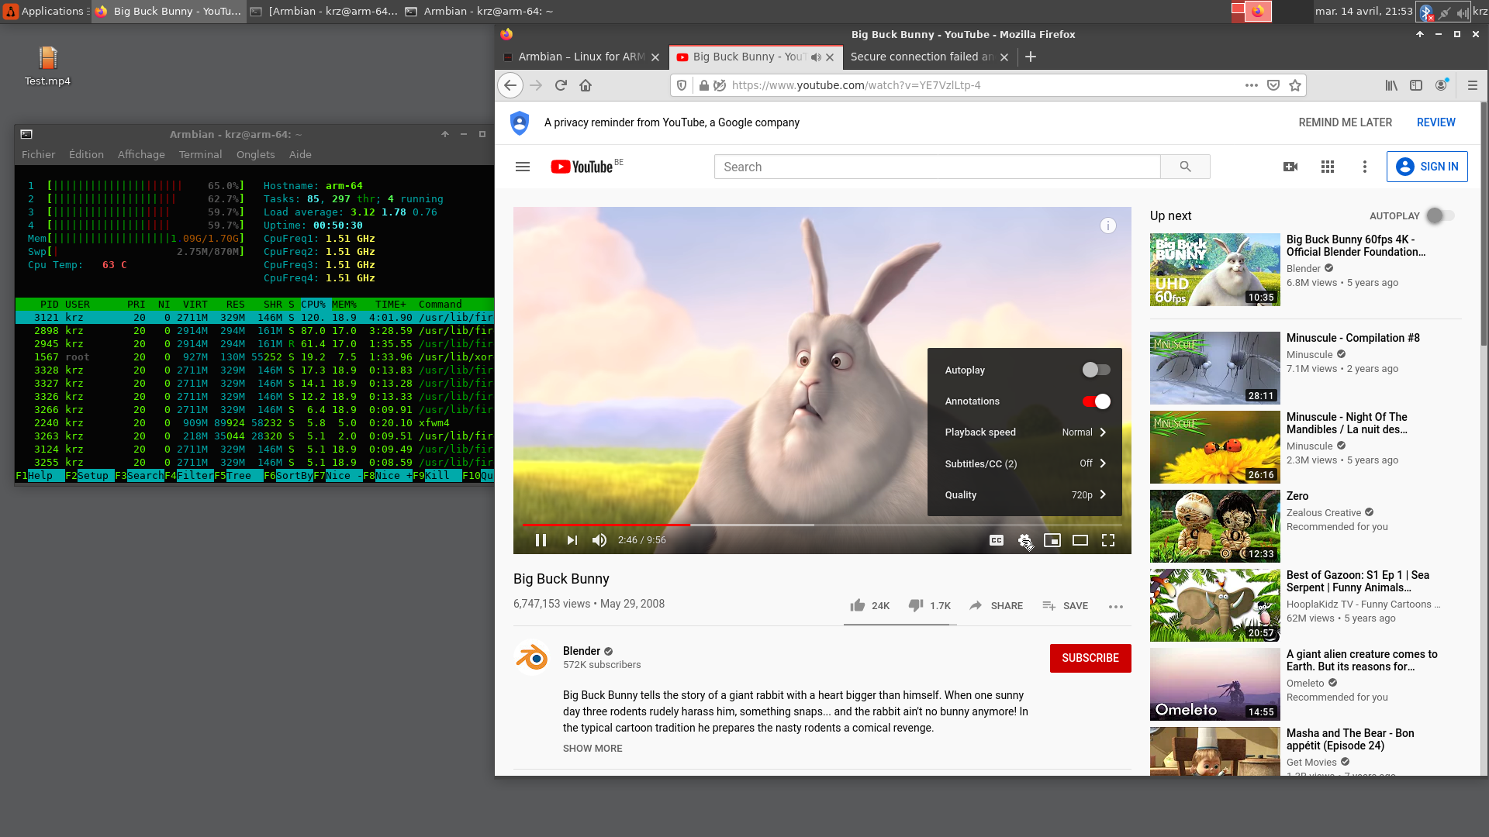Enable miniplayer mode icon

1052,540
